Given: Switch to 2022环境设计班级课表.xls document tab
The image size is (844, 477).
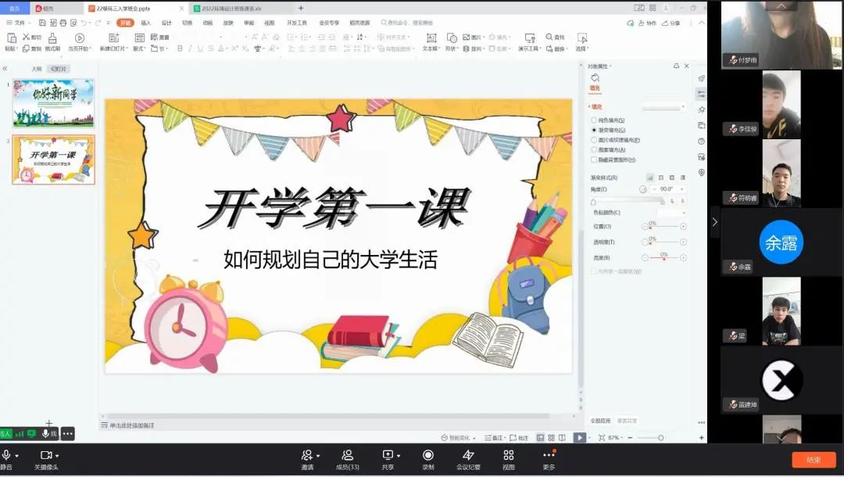Looking at the screenshot, I should click(x=235, y=8).
